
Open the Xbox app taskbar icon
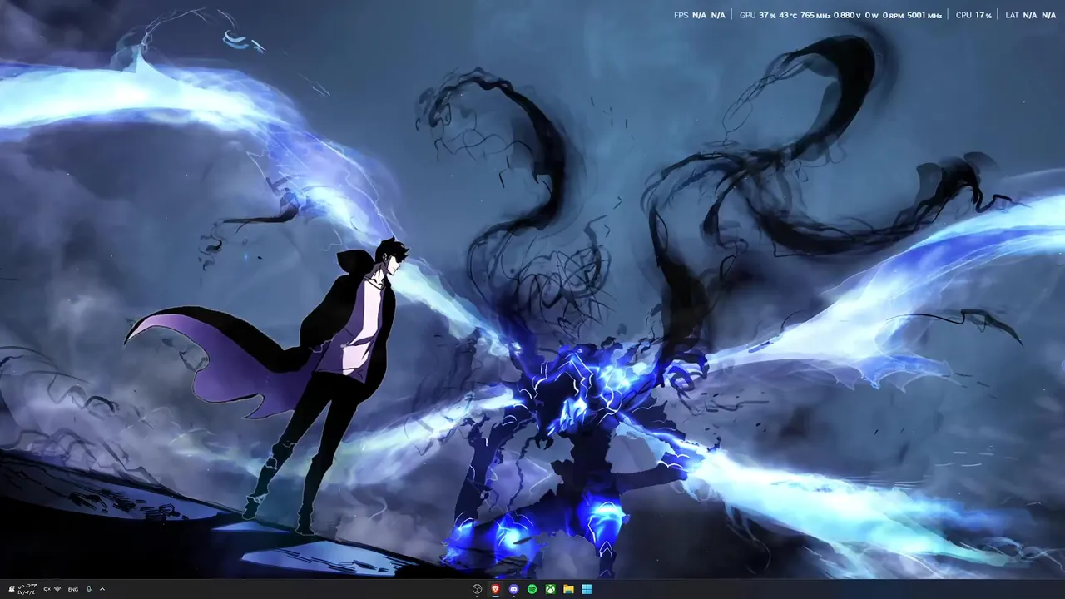click(x=551, y=589)
